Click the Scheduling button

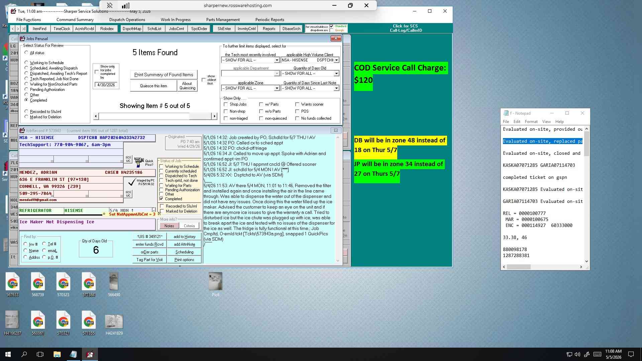click(185, 252)
